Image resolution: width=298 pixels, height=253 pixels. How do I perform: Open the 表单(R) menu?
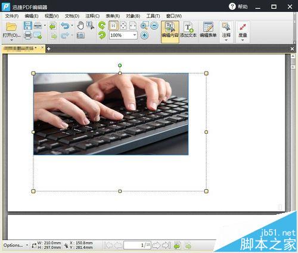(113, 16)
